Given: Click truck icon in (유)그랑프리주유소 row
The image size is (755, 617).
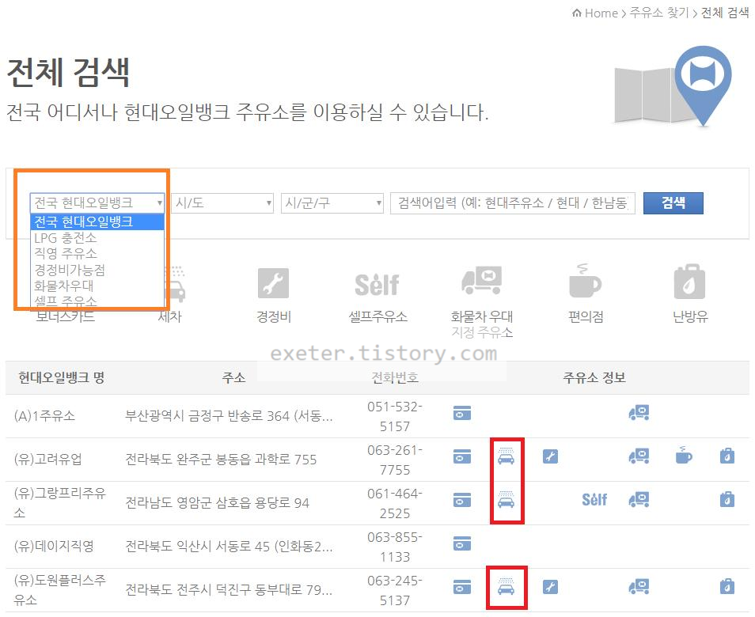Looking at the screenshot, I should pyautogui.click(x=639, y=499).
